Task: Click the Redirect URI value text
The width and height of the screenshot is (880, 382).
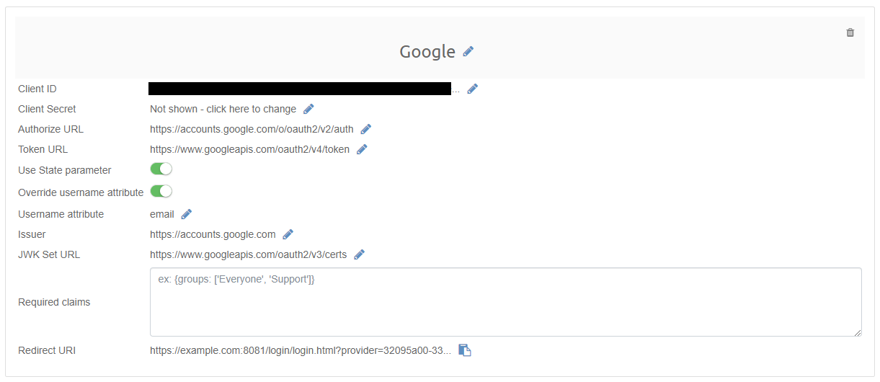Action: [300, 350]
